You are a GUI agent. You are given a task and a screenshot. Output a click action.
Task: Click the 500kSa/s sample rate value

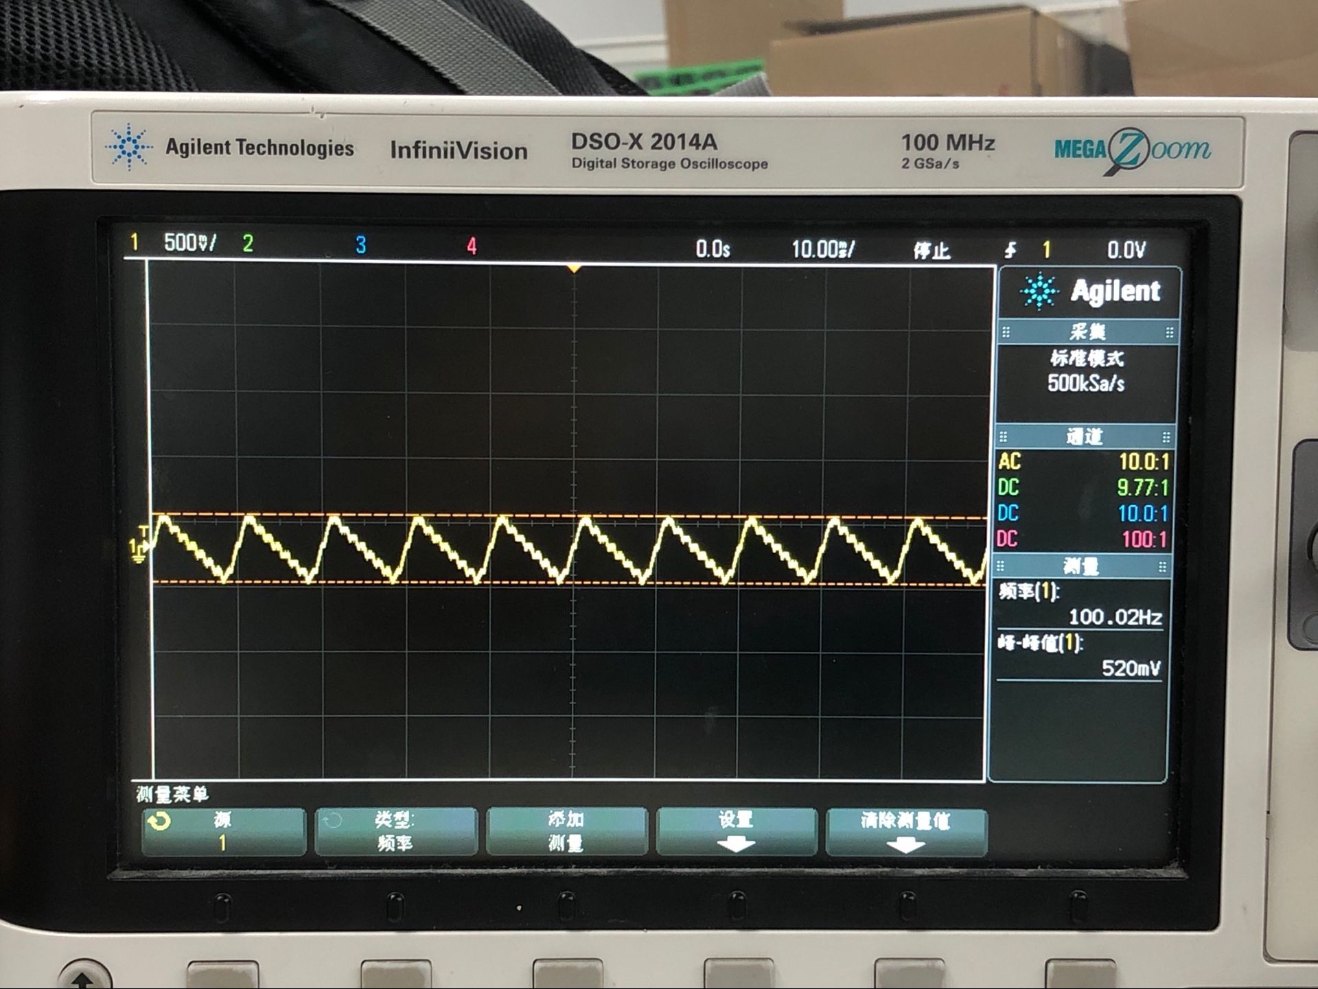click(1086, 383)
